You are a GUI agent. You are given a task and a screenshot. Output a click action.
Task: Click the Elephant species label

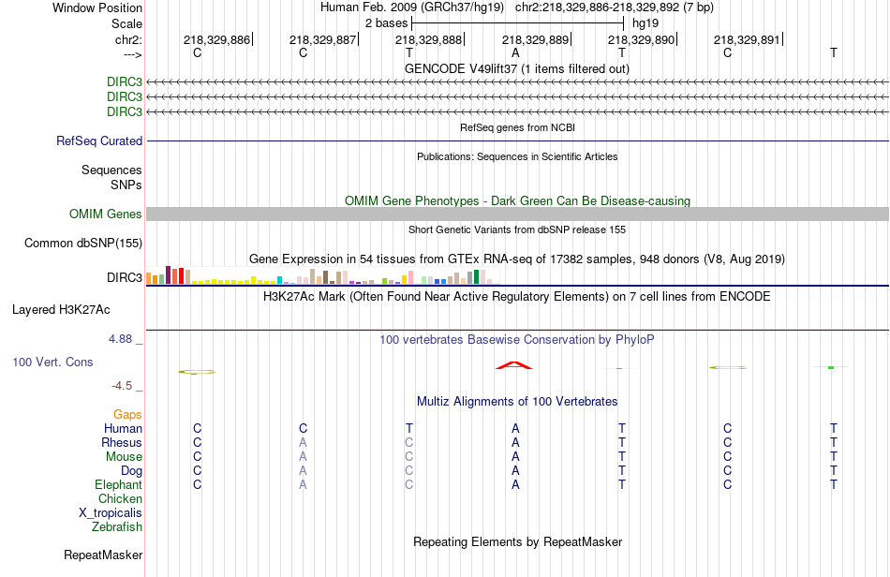point(119,484)
